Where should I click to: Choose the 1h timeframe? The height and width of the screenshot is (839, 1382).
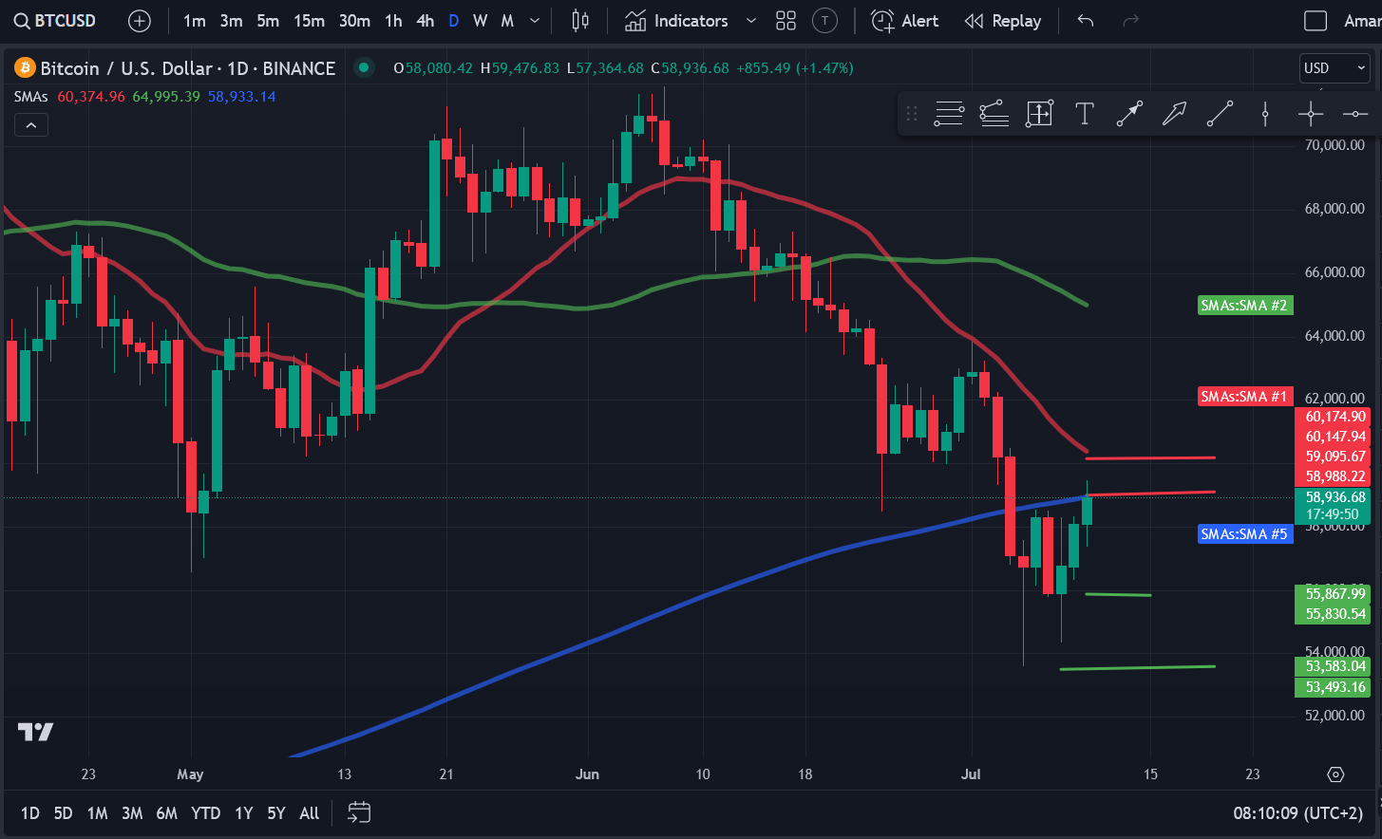[393, 21]
